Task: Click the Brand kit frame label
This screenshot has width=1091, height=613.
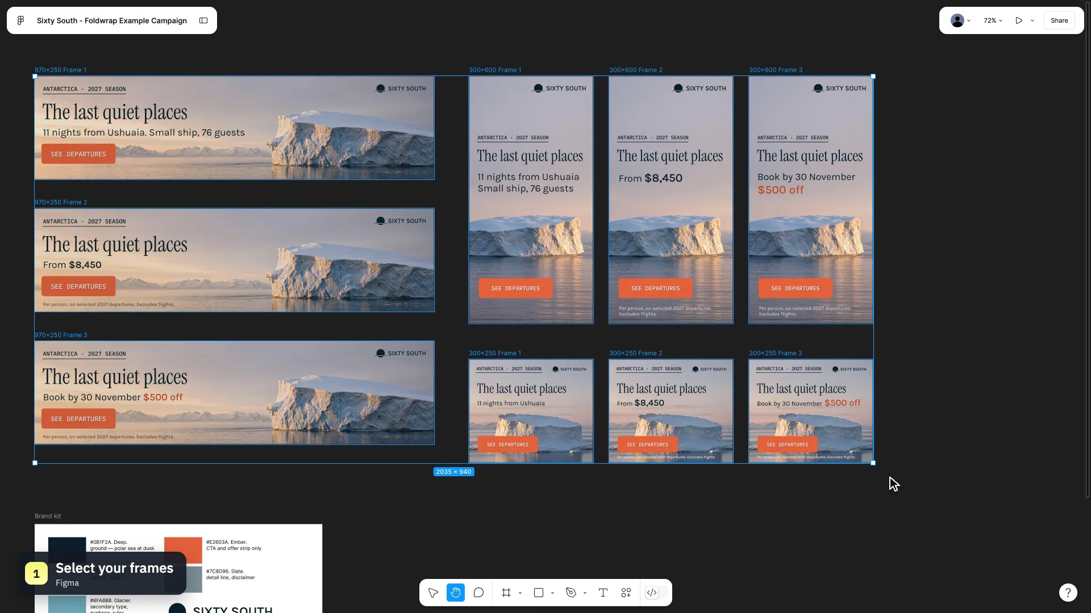Action: tap(48, 516)
